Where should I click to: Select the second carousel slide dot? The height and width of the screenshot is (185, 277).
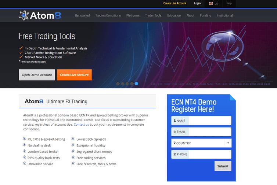pyautogui.click(x=122, y=84)
